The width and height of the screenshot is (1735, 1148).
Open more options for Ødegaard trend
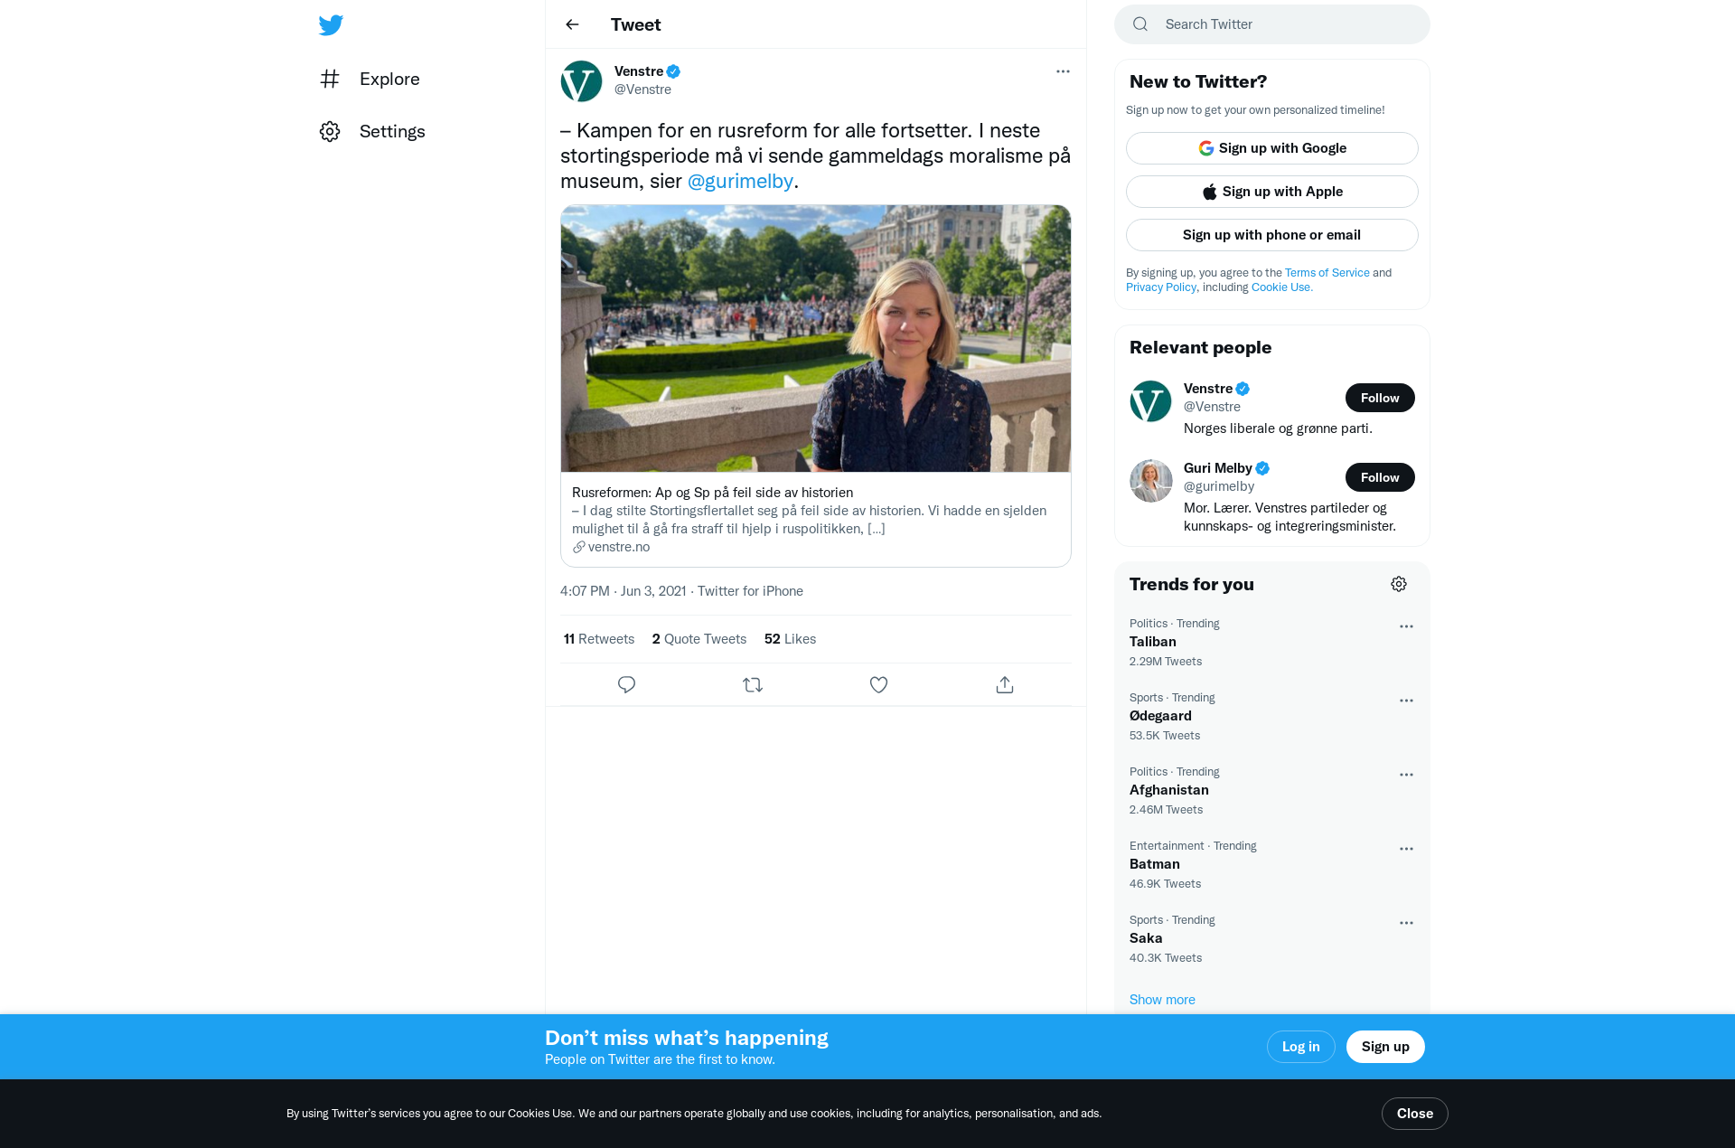1406,701
